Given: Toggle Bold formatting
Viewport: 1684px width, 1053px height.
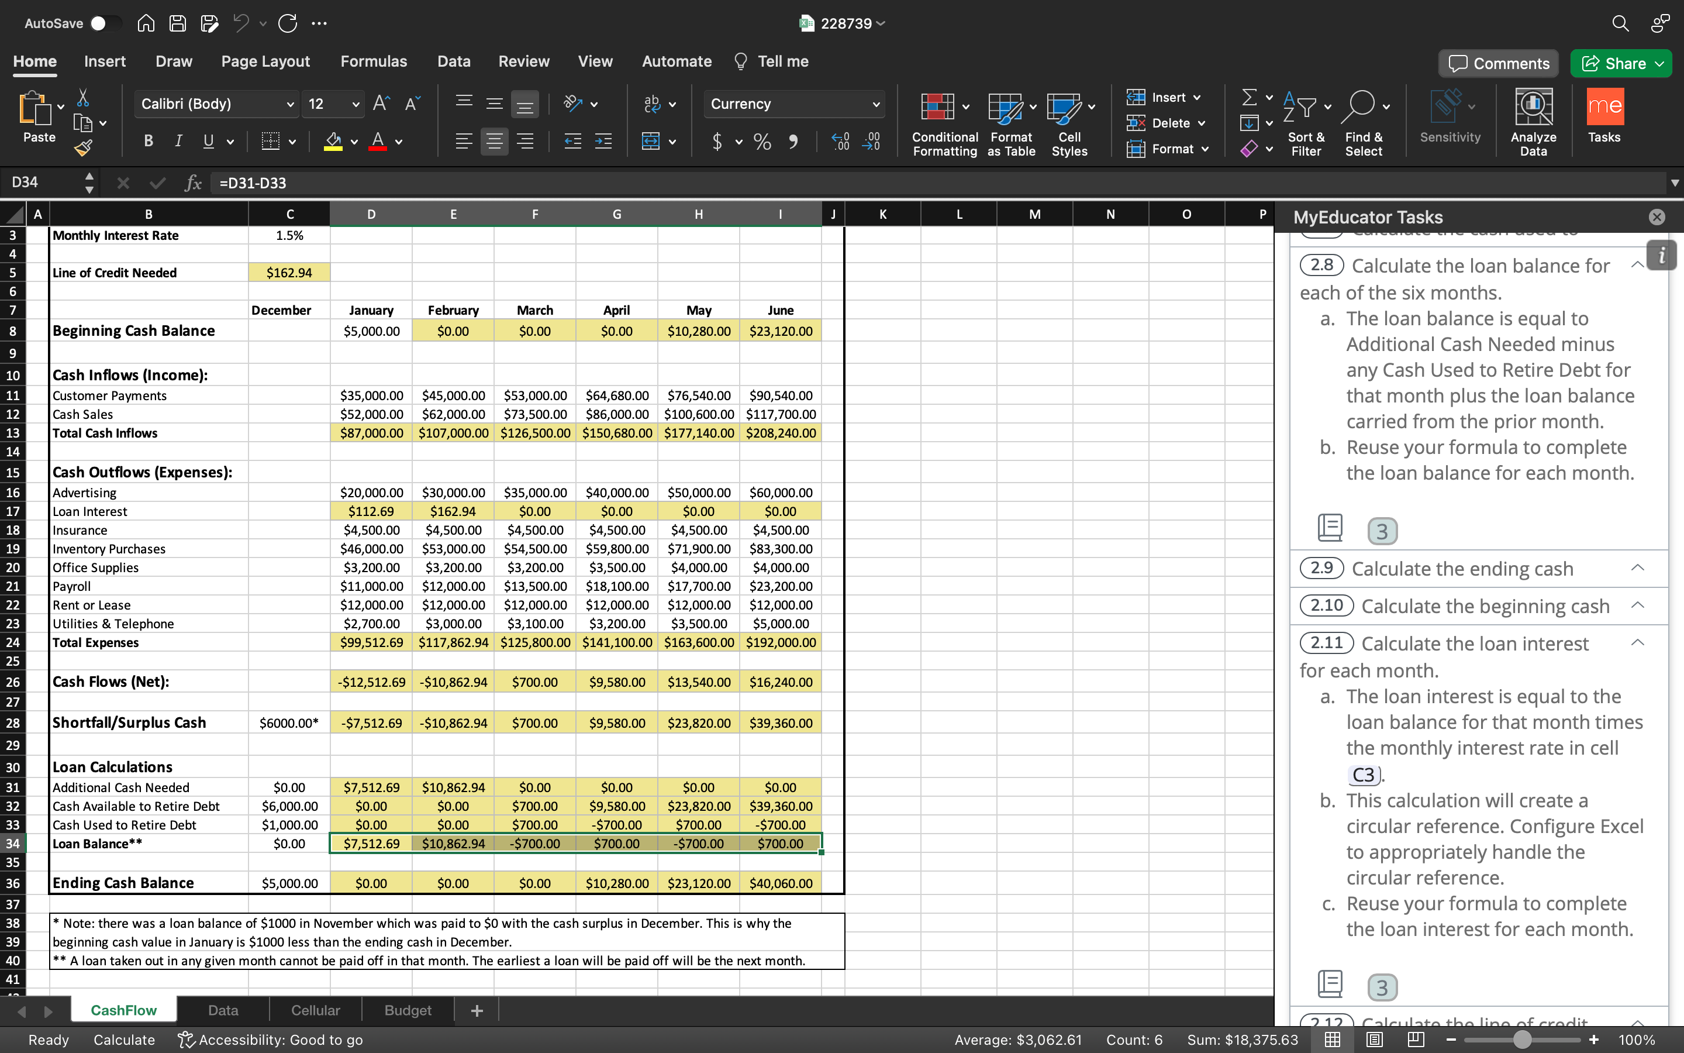Looking at the screenshot, I should click(148, 142).
